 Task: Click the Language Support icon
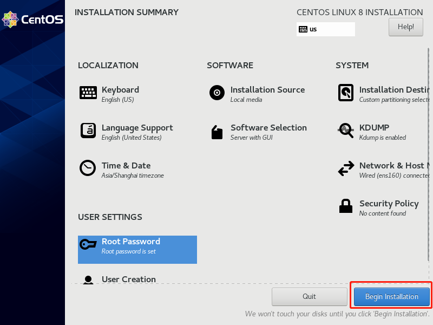pyautogui.click(x=88, y=131)
